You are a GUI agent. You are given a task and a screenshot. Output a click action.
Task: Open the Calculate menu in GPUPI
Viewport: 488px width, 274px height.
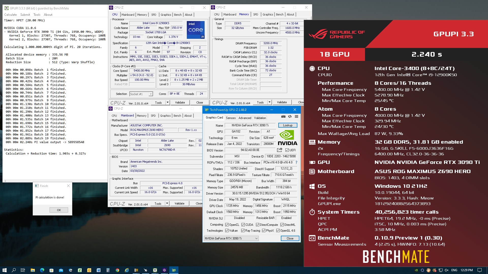(x=10, y=15)
